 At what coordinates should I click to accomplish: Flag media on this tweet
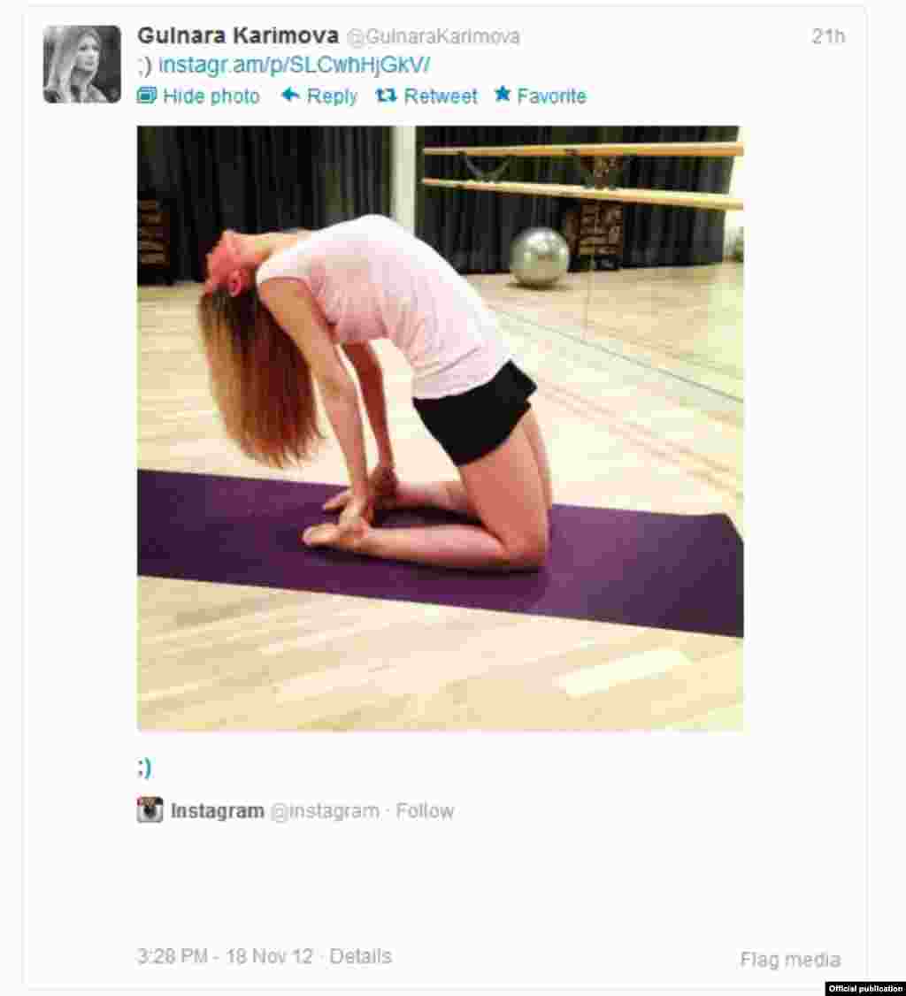point(790,959)
